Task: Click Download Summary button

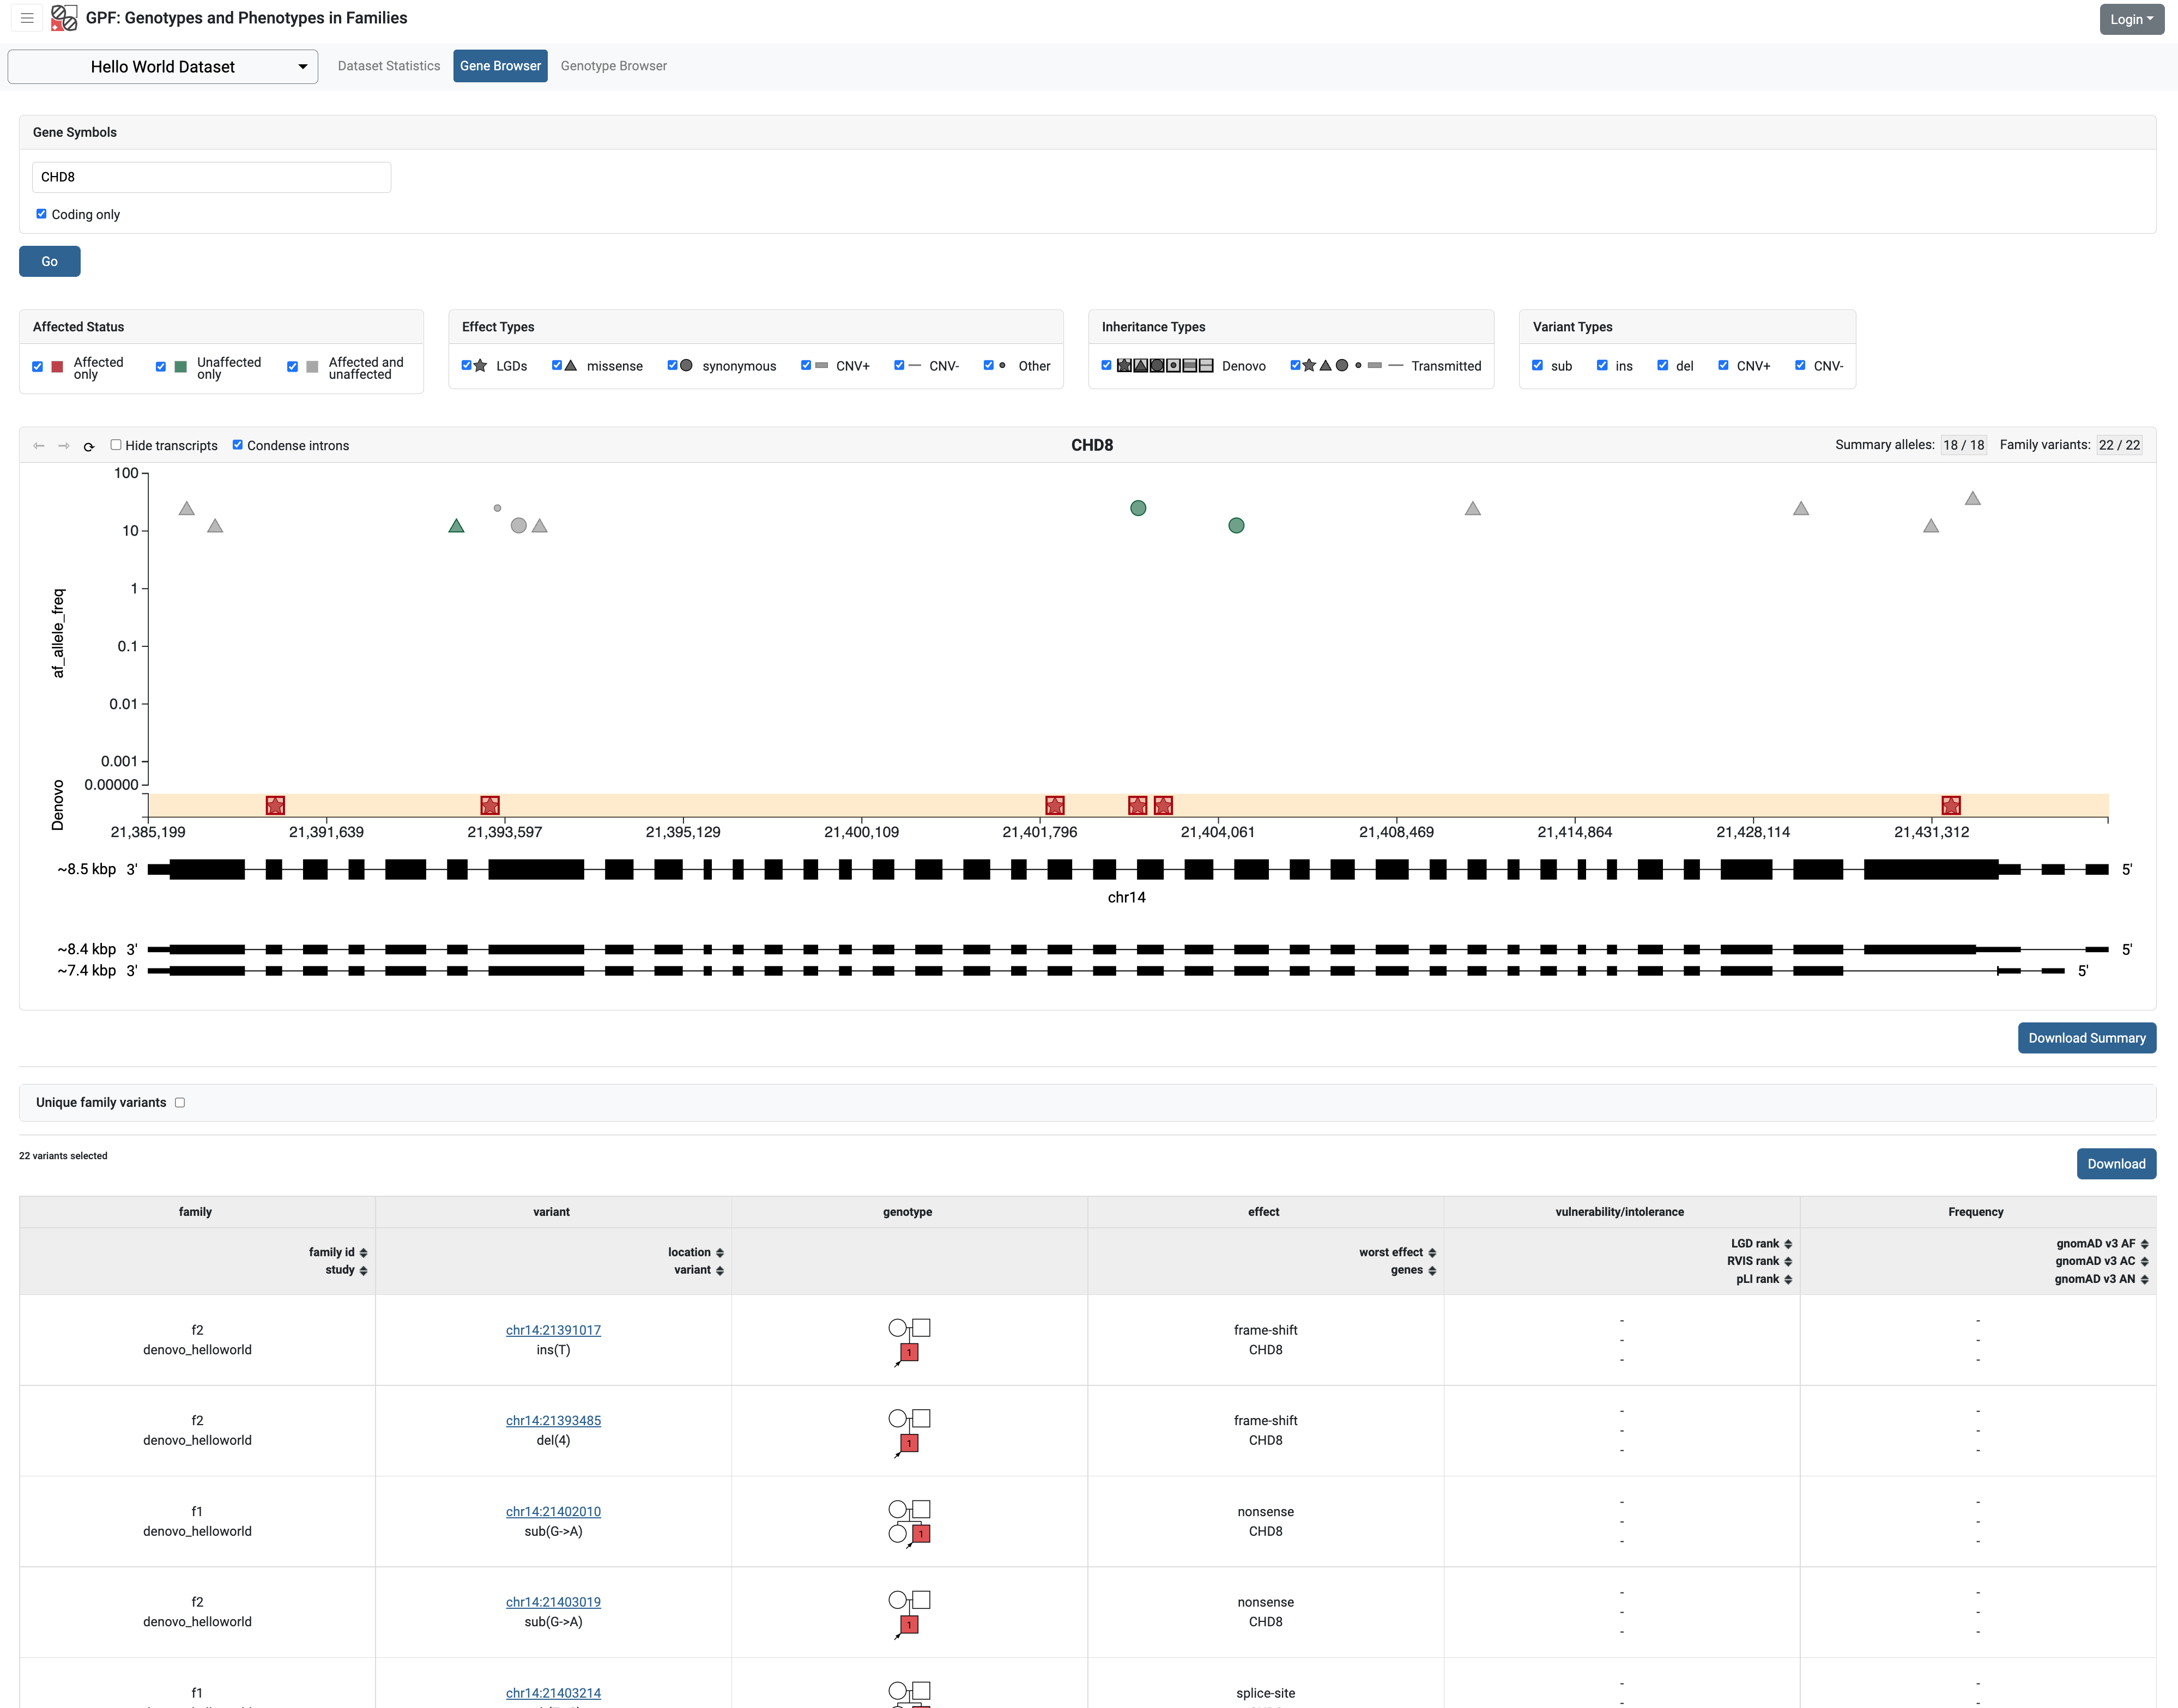Action: (x=2086, y=1038)
